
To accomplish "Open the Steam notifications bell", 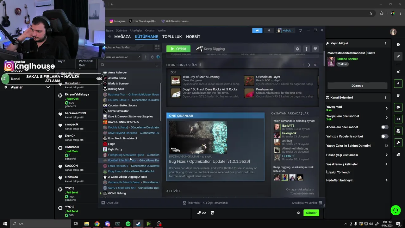I will pyautogui.click(x=269, y=30).
